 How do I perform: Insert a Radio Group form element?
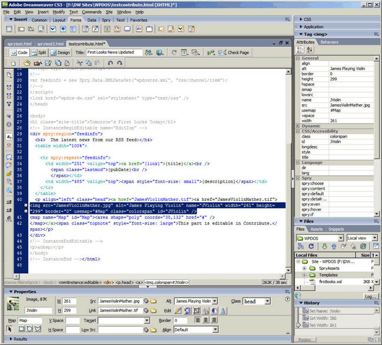coord(73,29)
